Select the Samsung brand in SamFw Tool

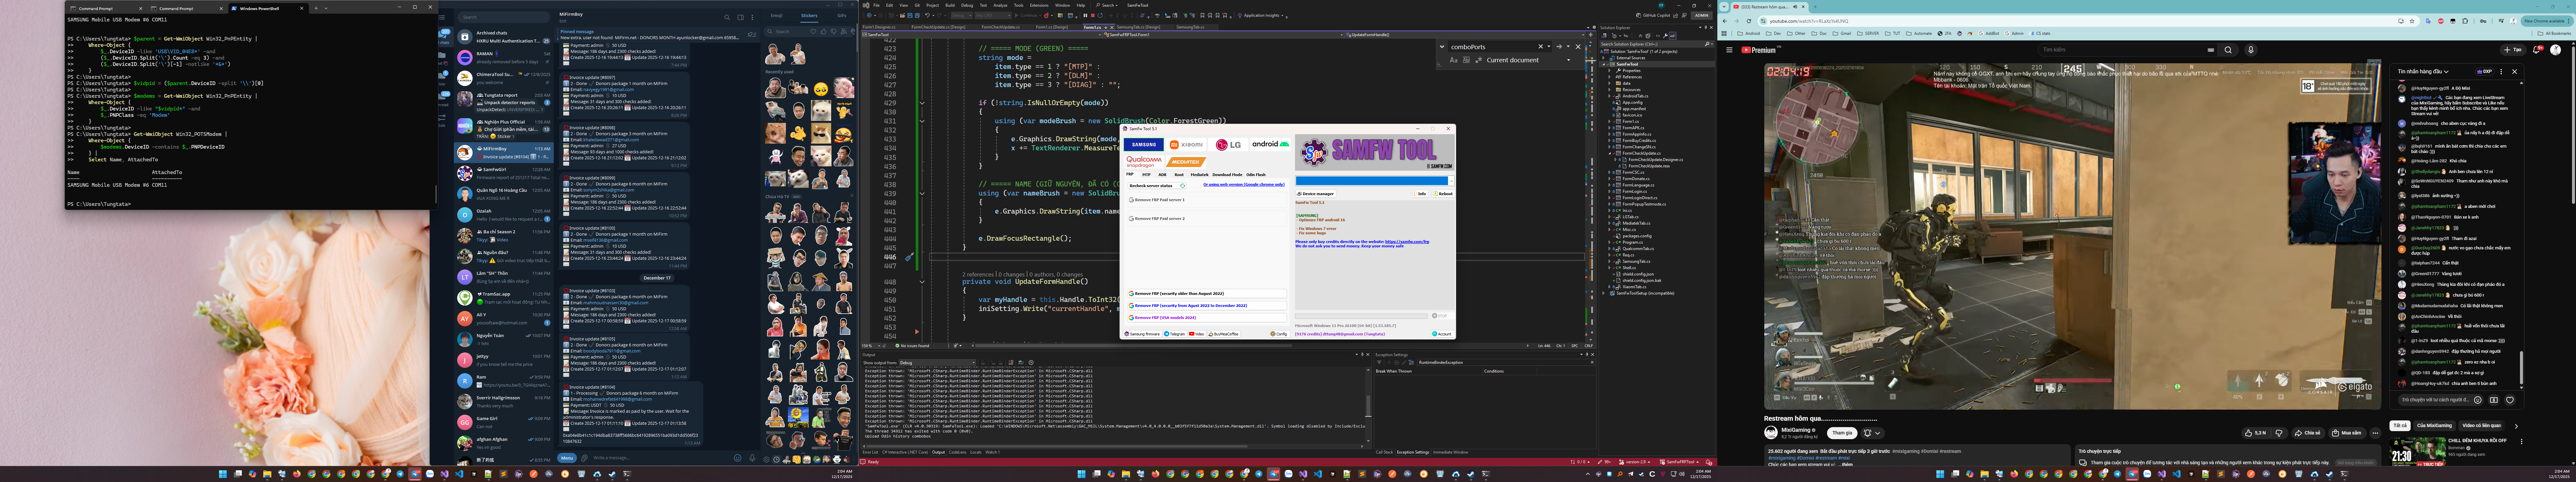coord(1144,145)
